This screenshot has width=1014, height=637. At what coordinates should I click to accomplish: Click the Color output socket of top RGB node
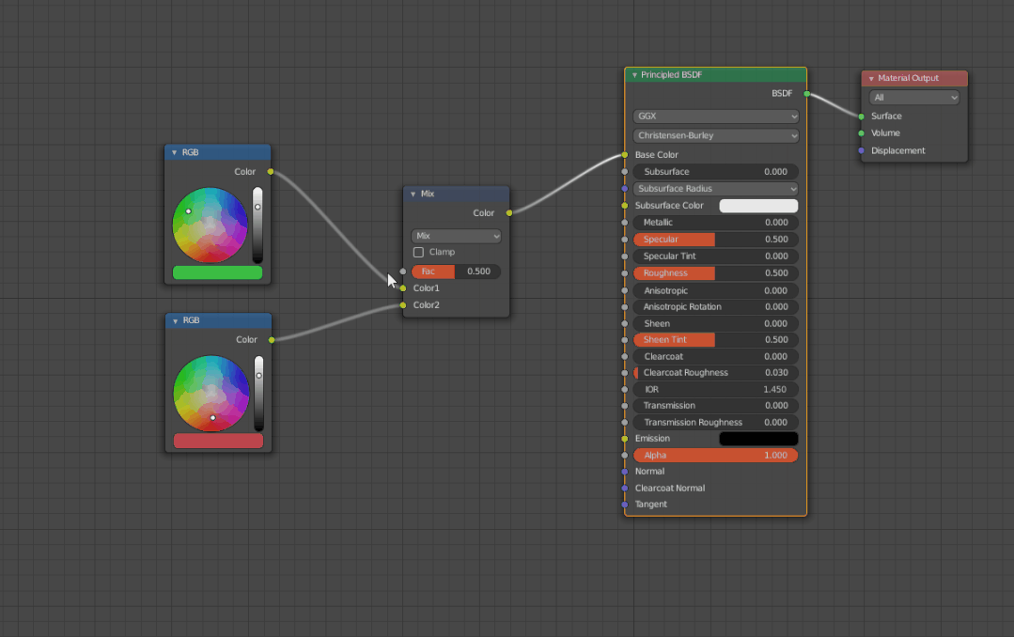click(x=271, y=172)
